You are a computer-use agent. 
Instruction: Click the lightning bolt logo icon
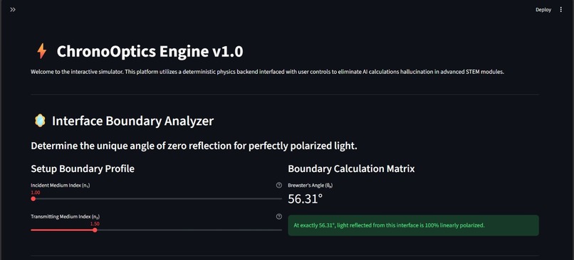[x=42, y=51]
